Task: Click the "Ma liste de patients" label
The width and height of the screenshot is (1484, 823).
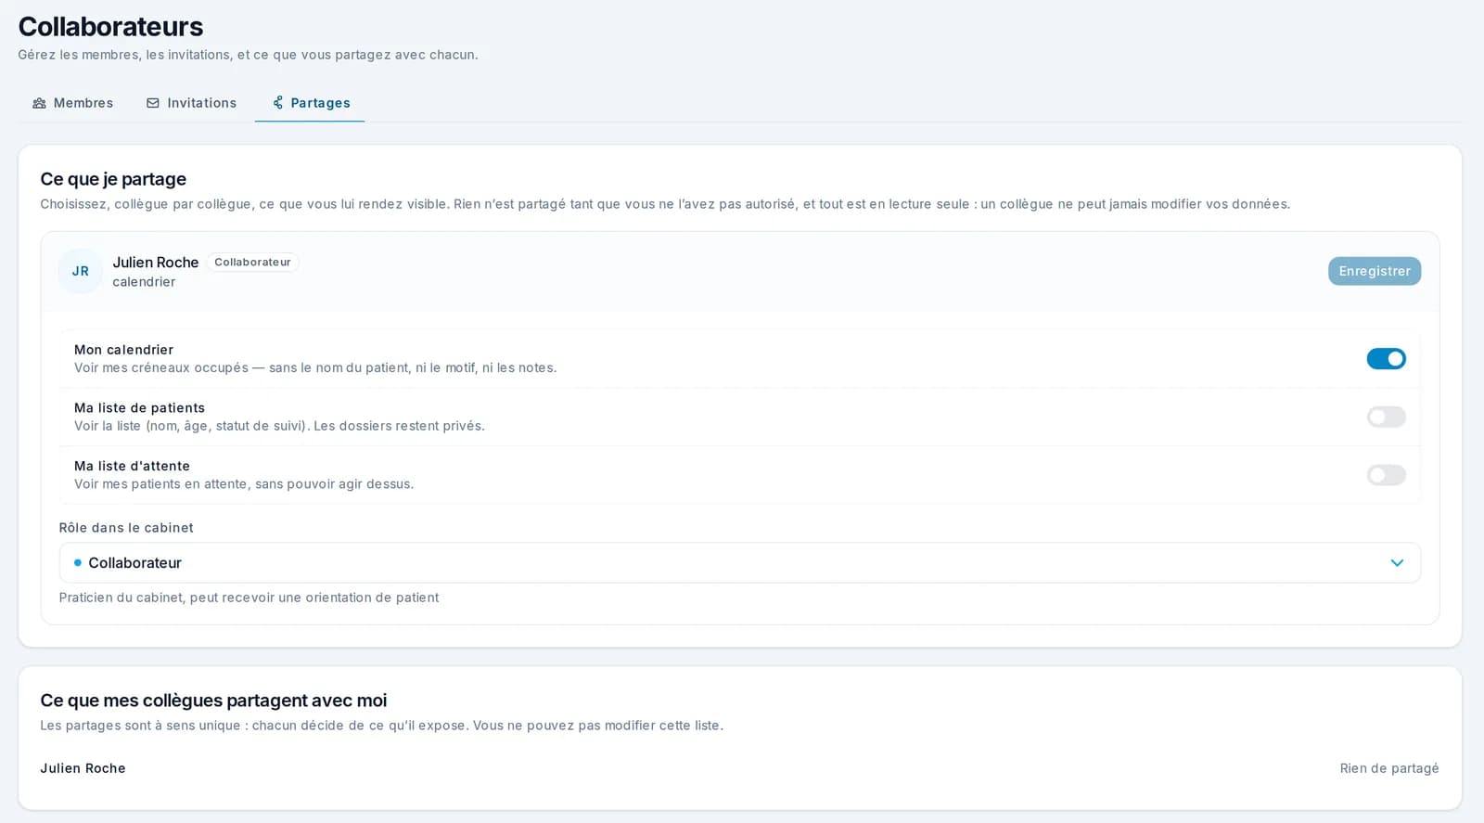Action: (139, 408)
